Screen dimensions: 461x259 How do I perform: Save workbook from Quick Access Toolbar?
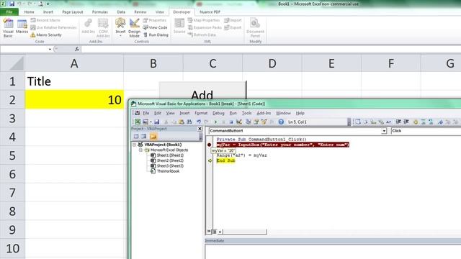pos(12,4)
